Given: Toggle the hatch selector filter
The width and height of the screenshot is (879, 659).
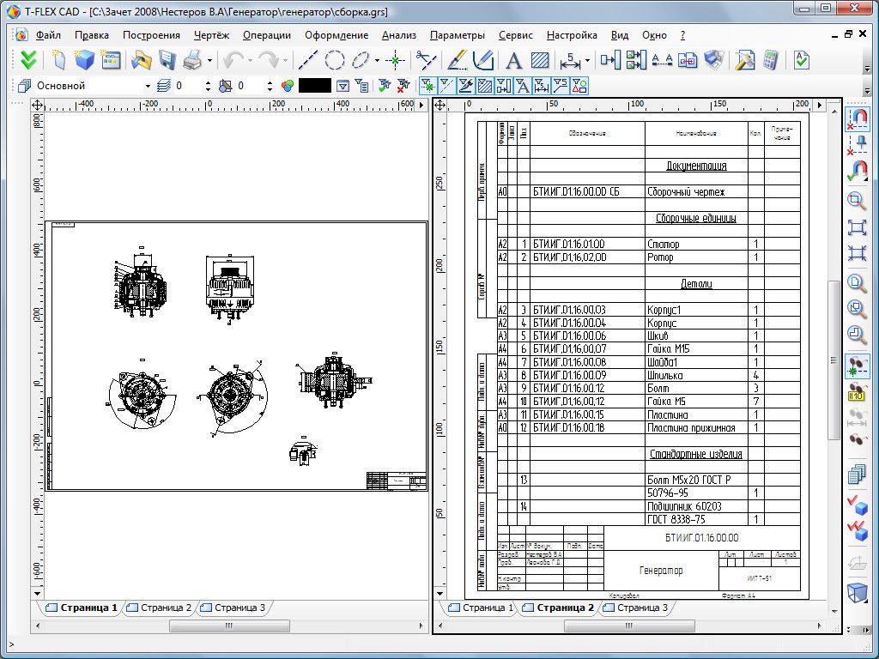Looking at the screenshot, I should (484, 86).
